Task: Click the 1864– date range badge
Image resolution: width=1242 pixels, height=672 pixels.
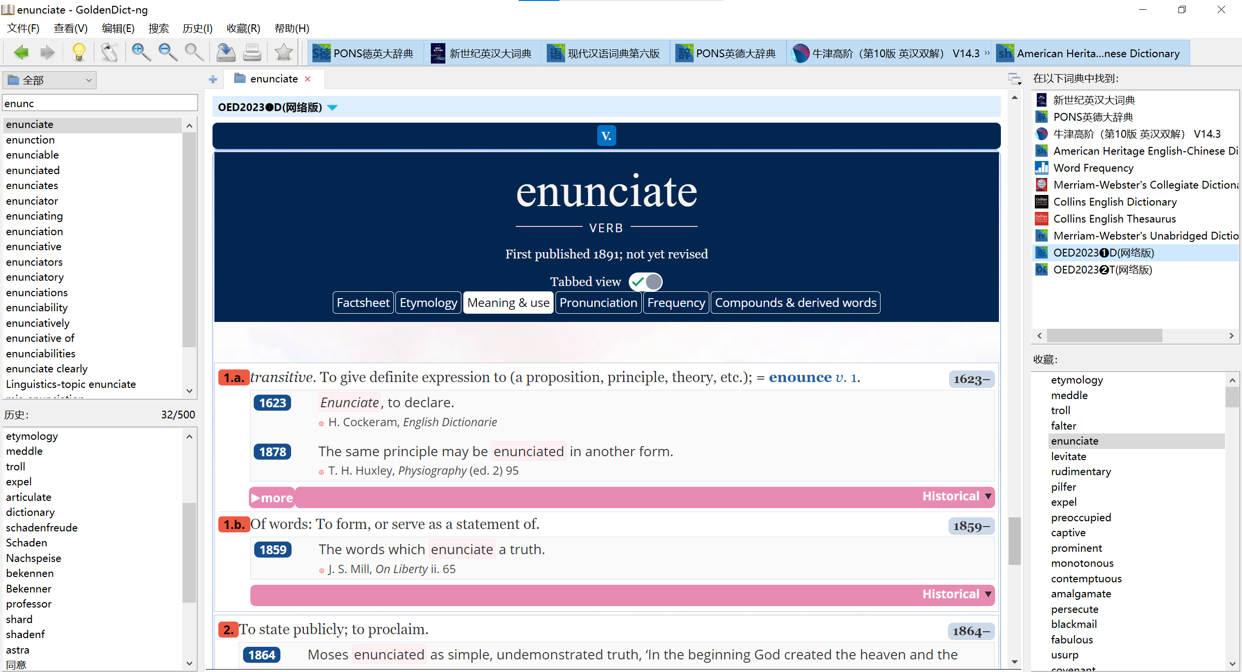Action: [x=971, y=631]
